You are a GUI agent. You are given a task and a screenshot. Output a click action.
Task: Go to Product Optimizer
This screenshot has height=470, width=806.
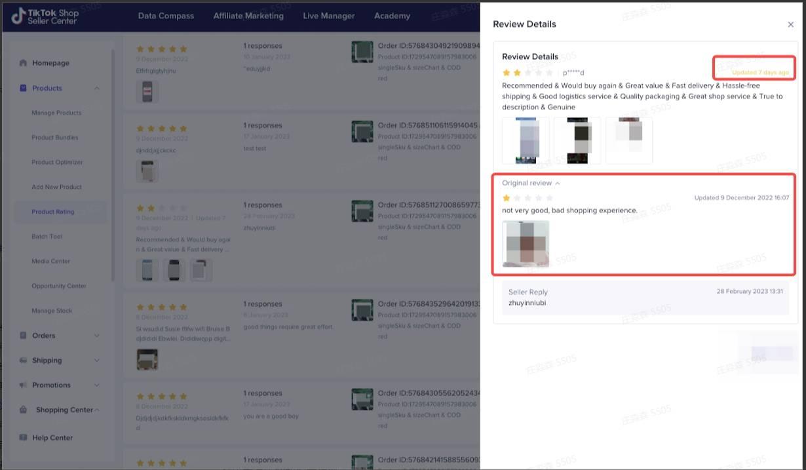point(57,163)
